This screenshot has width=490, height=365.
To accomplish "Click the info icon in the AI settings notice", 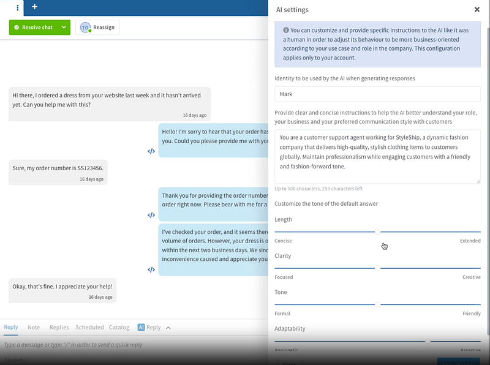I will click(286, 30).
